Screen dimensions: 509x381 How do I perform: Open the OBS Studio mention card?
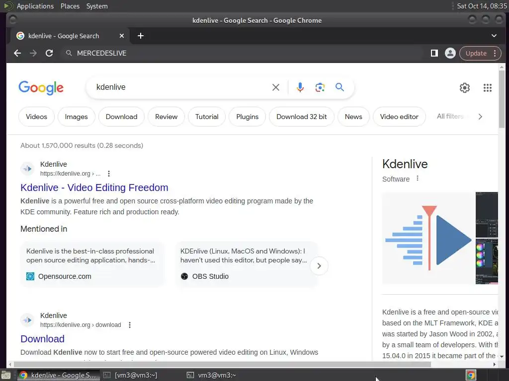click(x=246, y=264)
